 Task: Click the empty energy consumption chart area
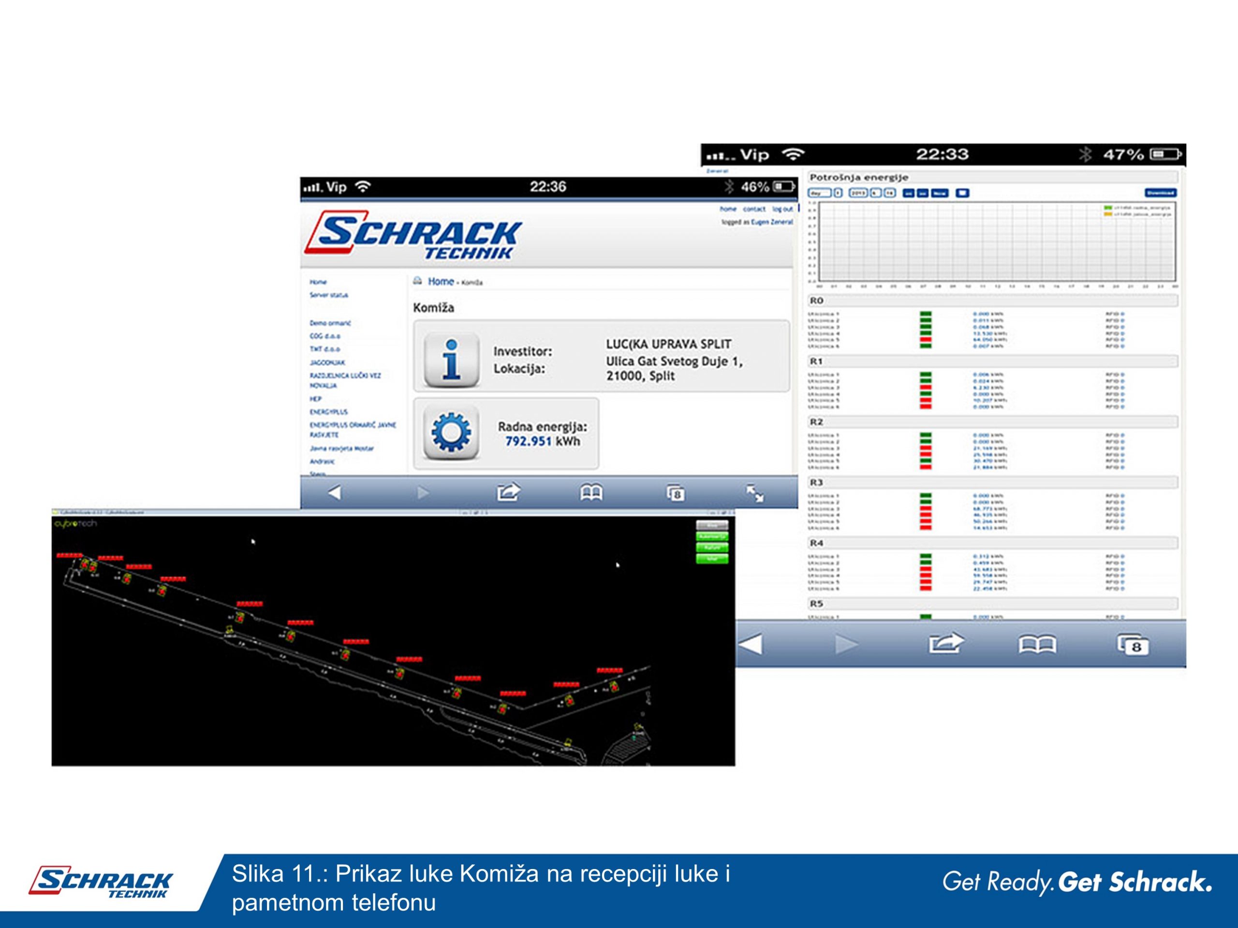coord(997,242)
